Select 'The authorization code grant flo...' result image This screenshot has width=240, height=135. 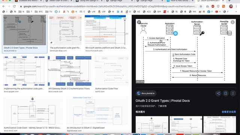click(x=65, y=30)
